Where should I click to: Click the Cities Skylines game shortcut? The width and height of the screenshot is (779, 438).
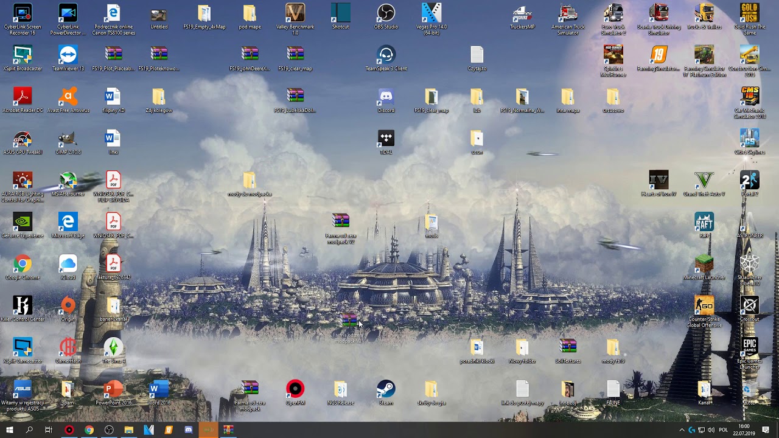[x=749, y=142]
